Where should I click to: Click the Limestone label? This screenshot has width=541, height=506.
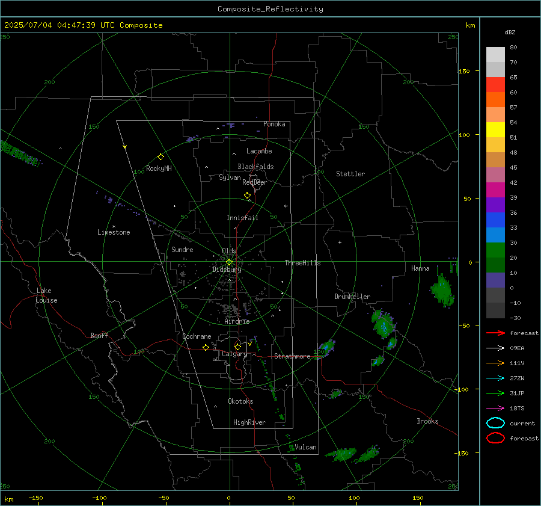[x=114, y=232]
